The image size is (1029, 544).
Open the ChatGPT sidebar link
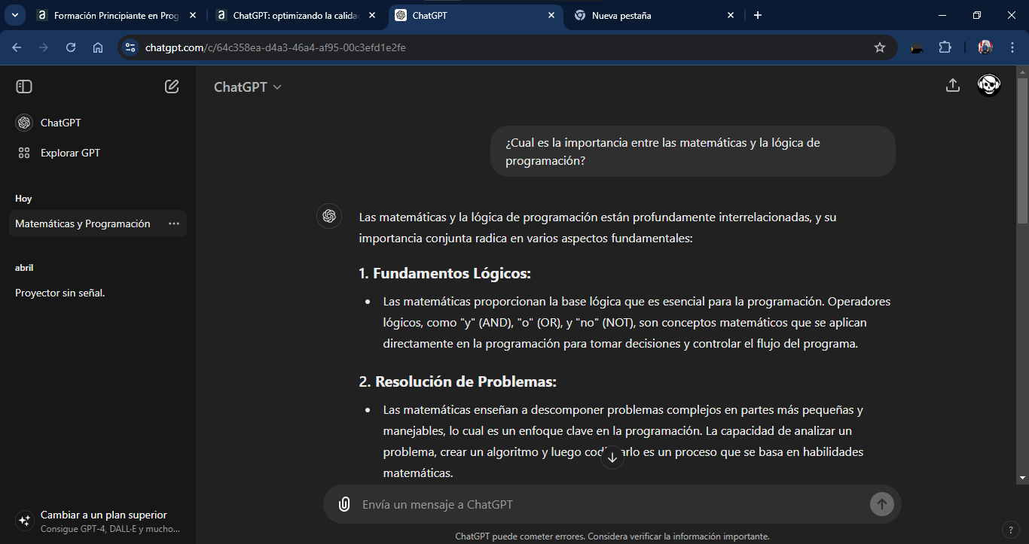tap(98, 123)
